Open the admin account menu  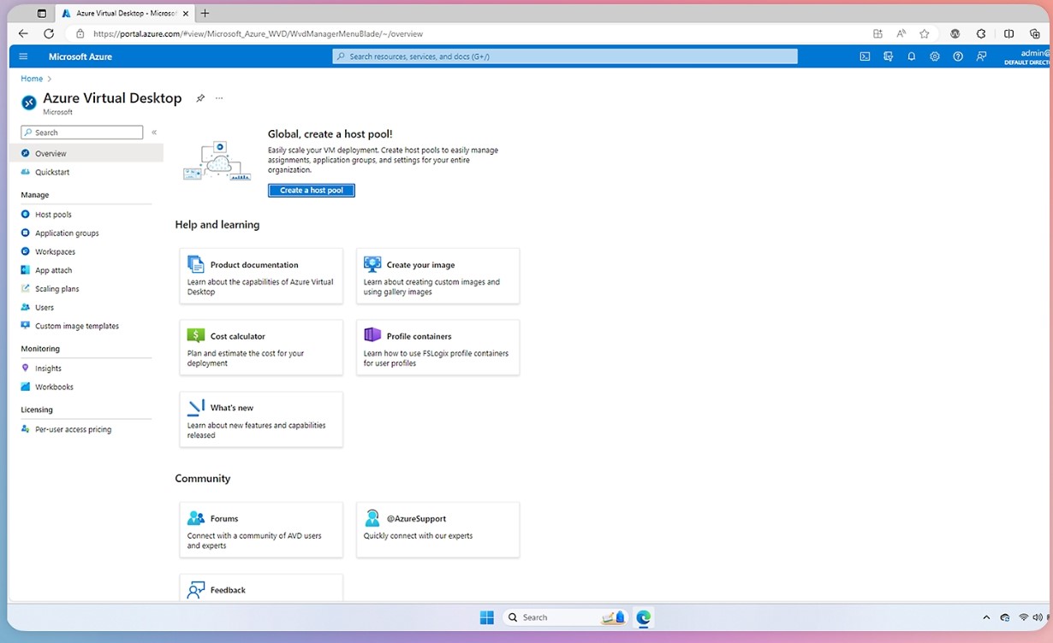1027,56
